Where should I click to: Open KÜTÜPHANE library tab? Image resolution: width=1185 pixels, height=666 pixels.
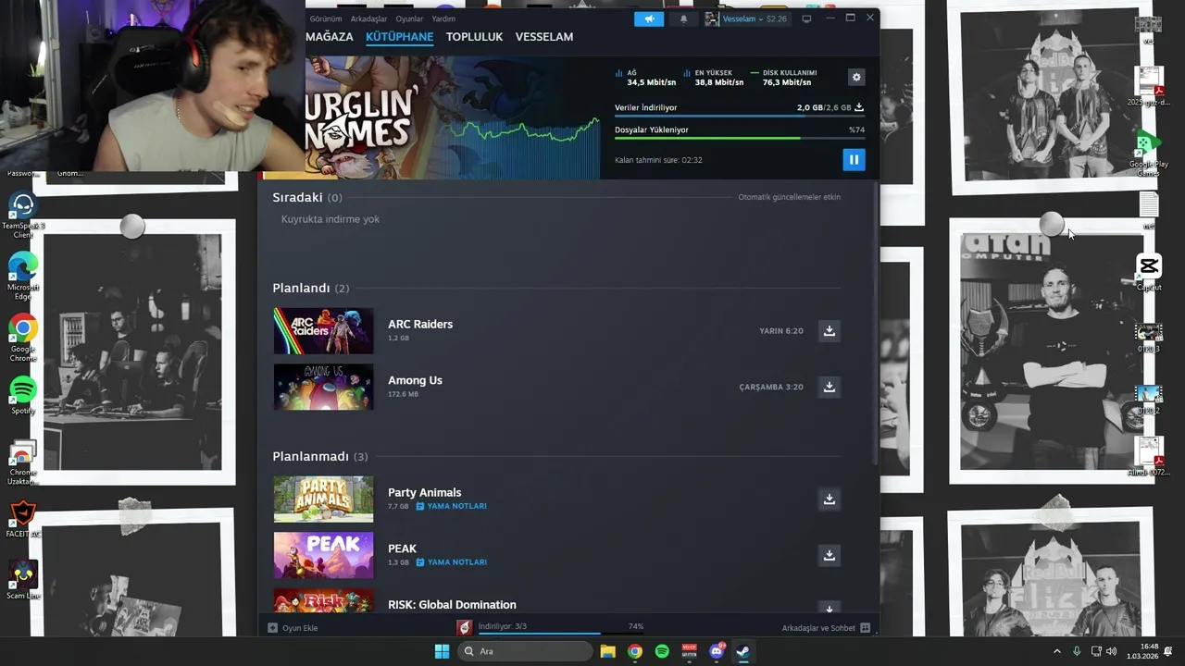click(x=399, y=37)
